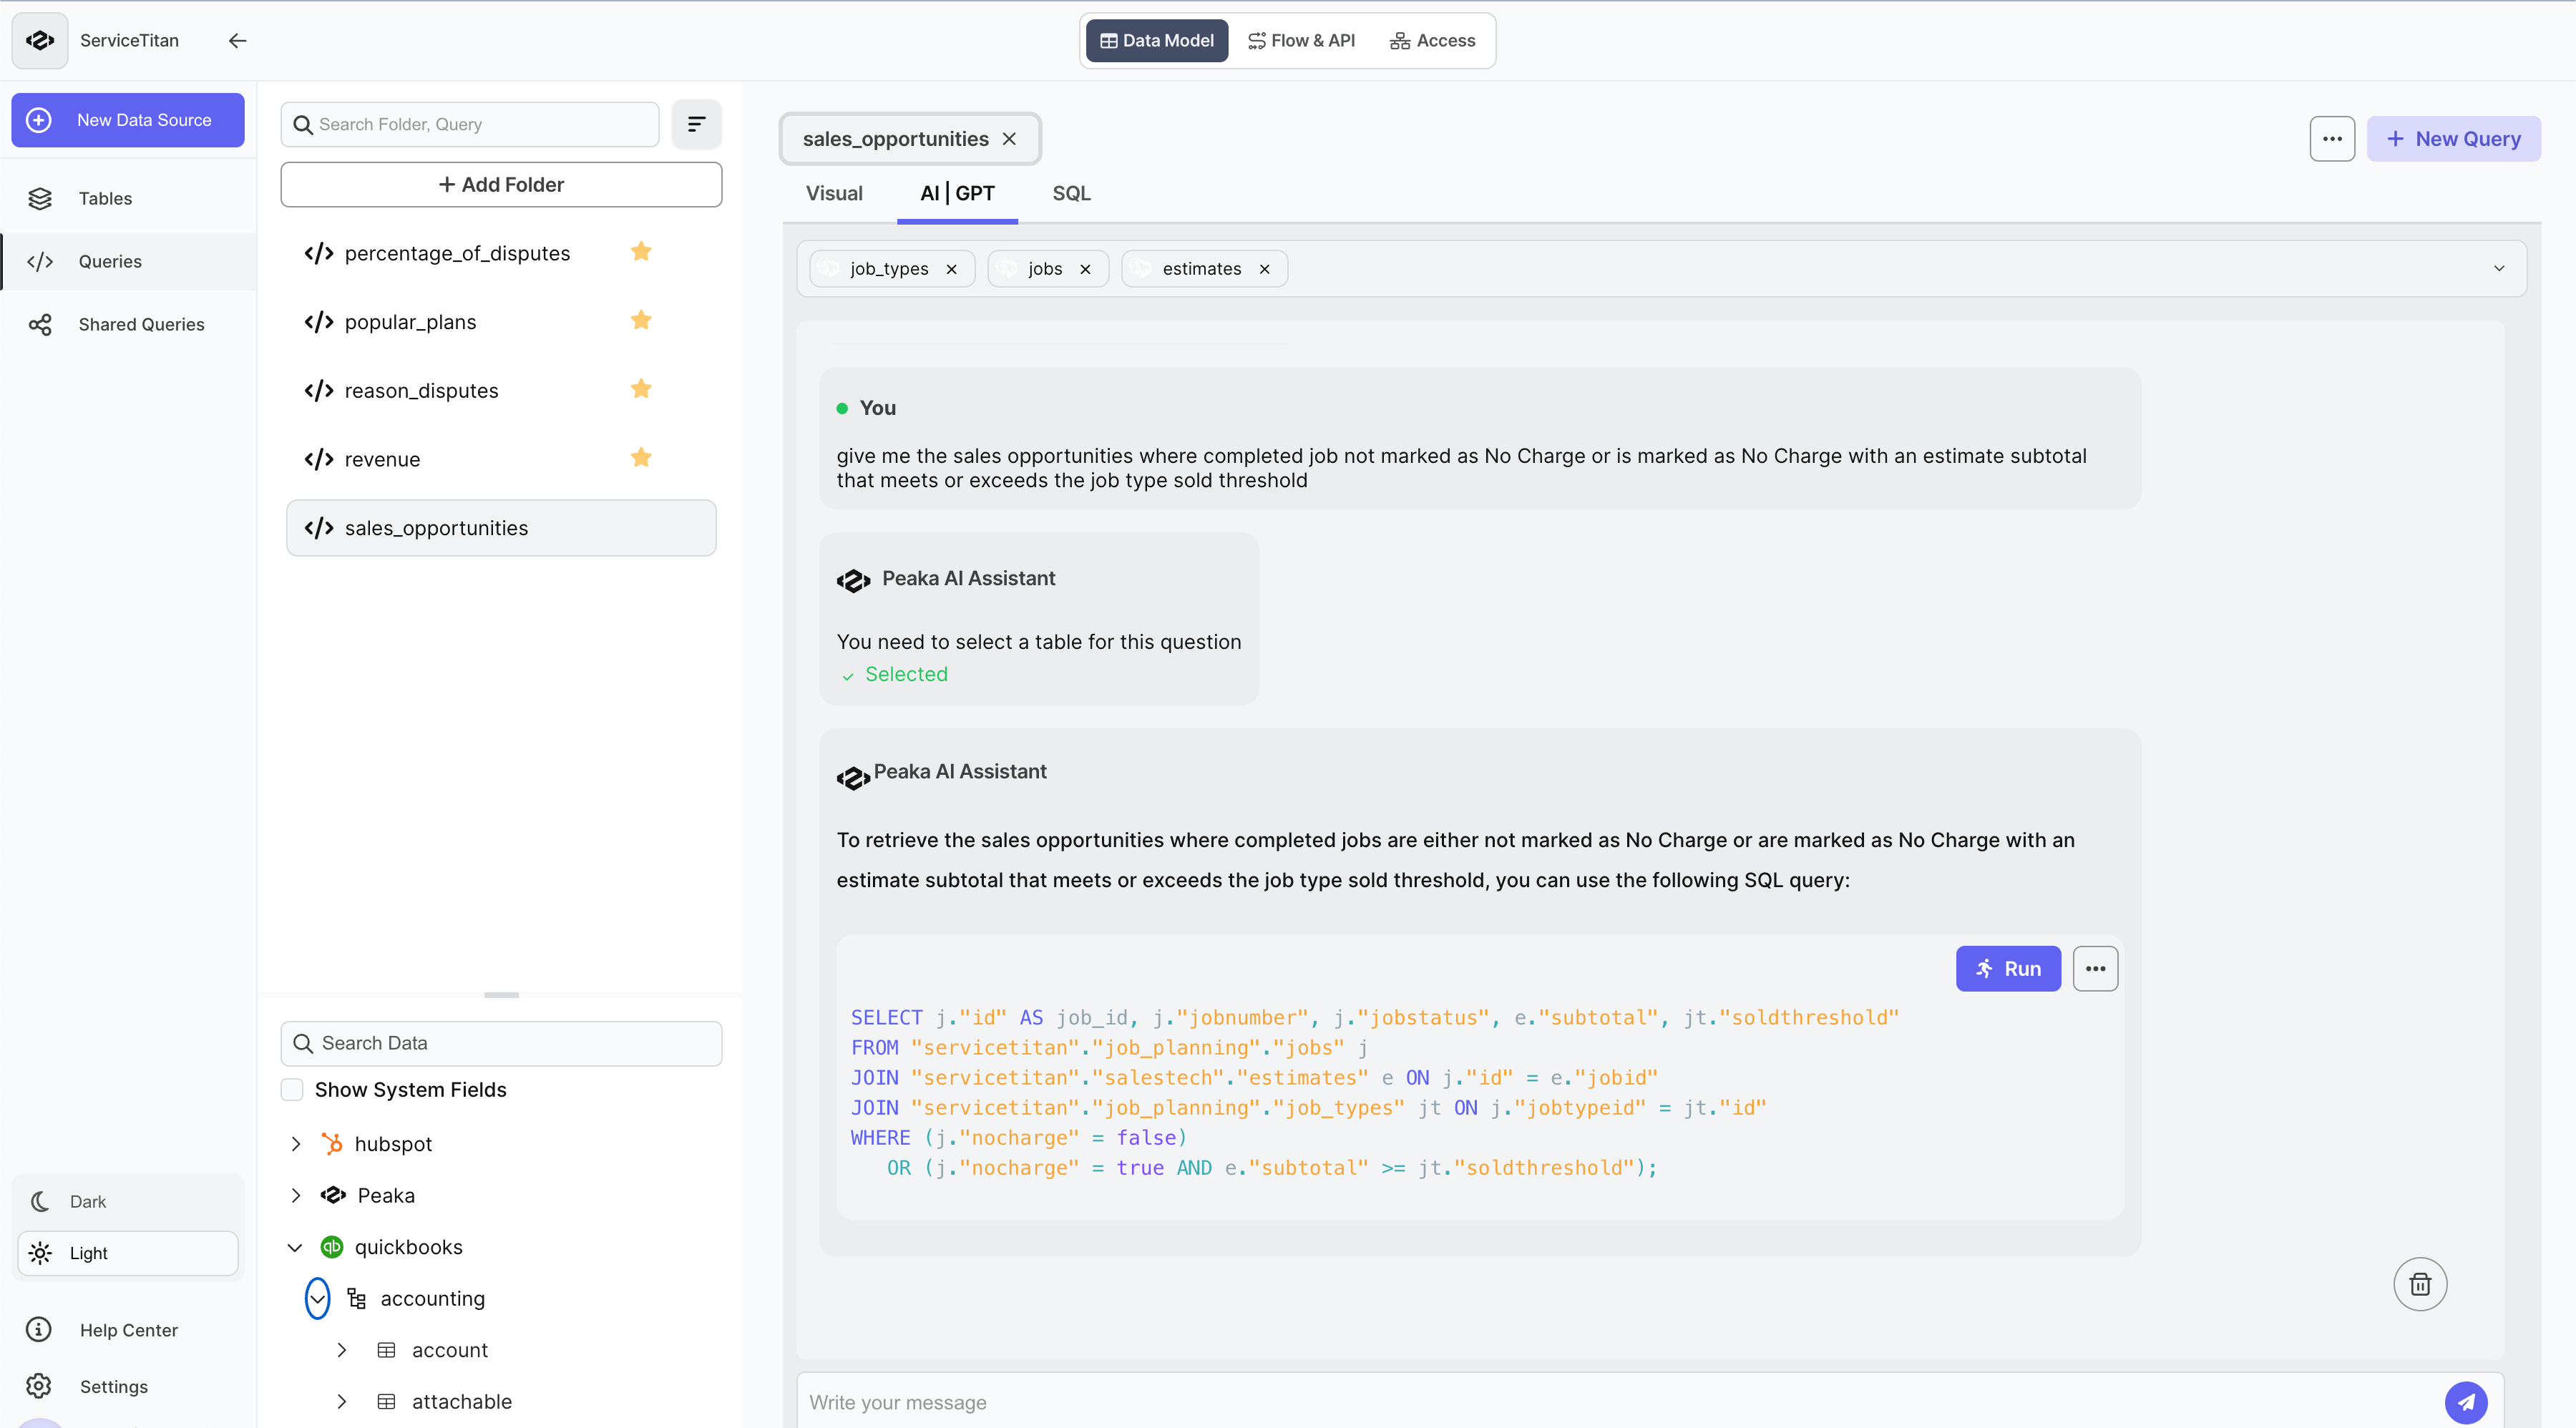2576x1428 pixels.
Task: Run the generated SQL query
Action: [x=2008, y=968]
